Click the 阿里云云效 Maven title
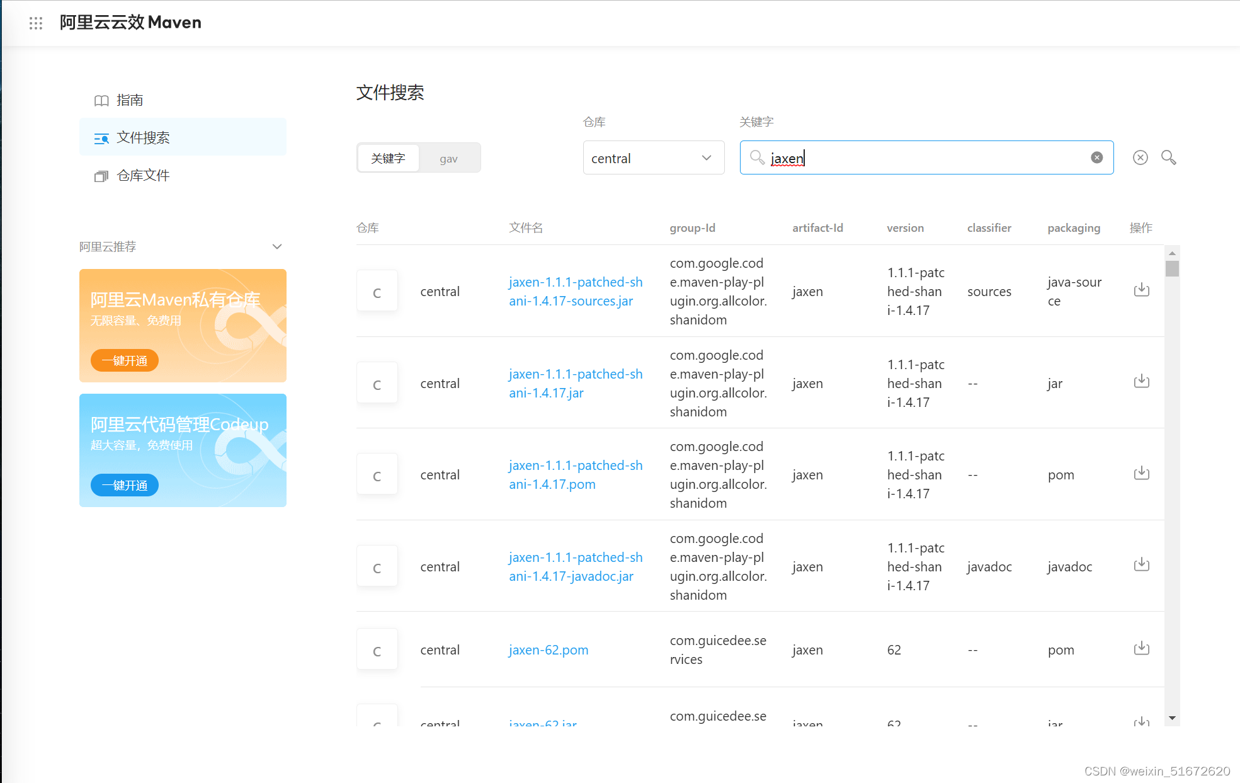Image resolution: width=1240 pixels, height=783 pixels. (130, 23)
